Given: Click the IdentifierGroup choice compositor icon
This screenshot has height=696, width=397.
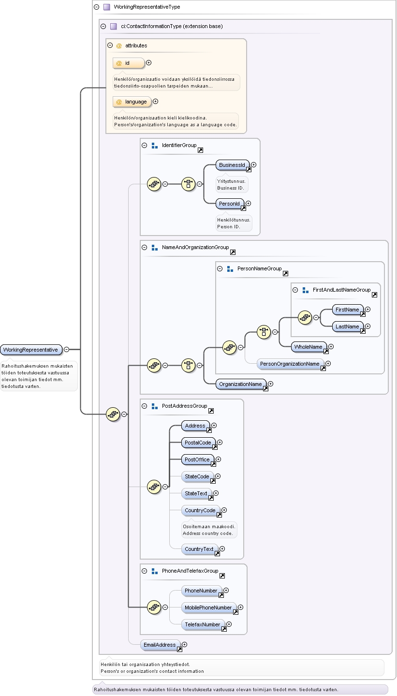Looking at the screenshot, I should click(189, 184).
